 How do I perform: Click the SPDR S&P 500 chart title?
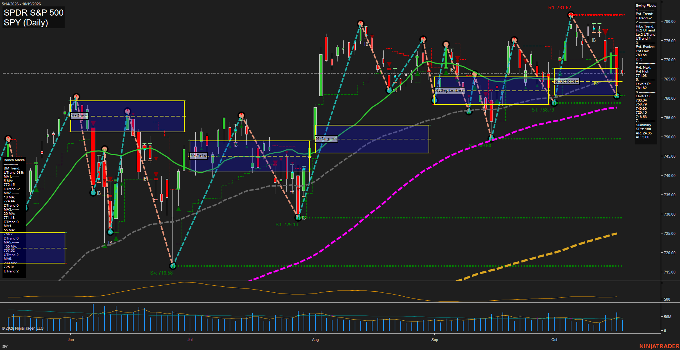(x=34, y=13)
